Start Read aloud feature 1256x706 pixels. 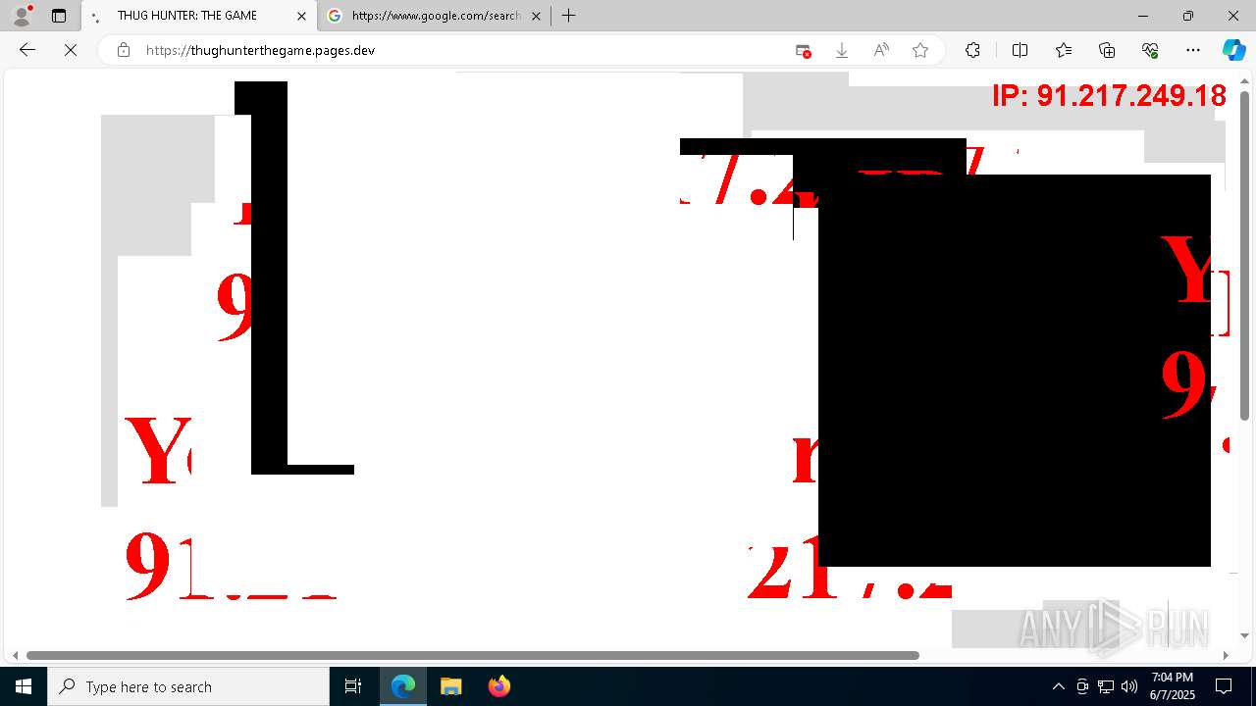pos(881,50)
